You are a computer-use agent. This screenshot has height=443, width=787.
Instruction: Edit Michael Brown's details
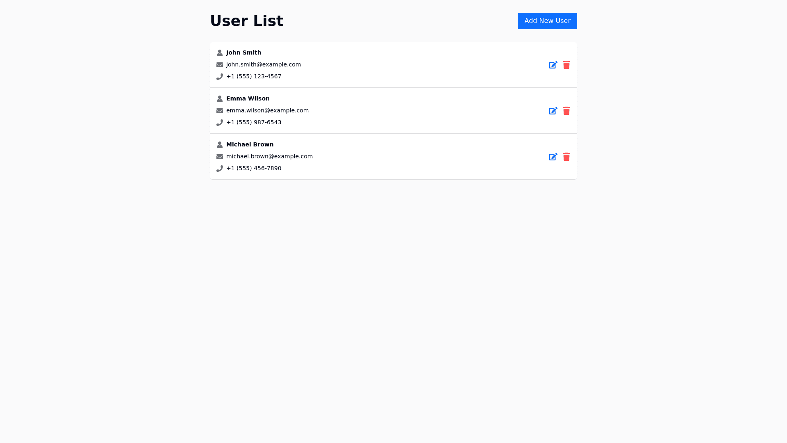[553, 157]
